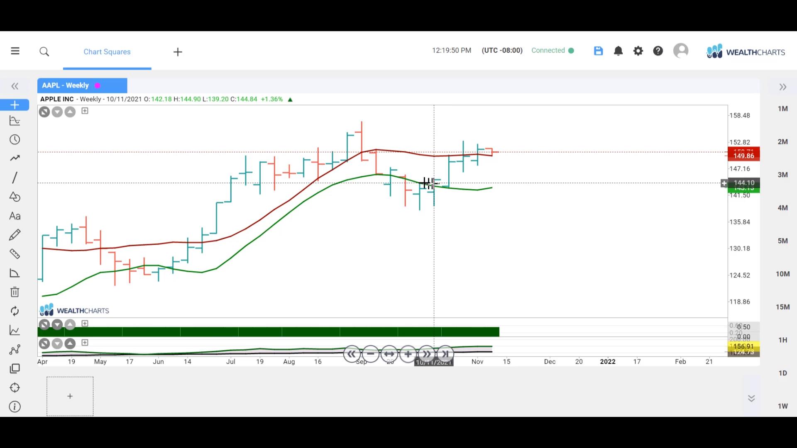
Task: Maximize the bottom oscillator panel
Action: click(x=85, y=342)
